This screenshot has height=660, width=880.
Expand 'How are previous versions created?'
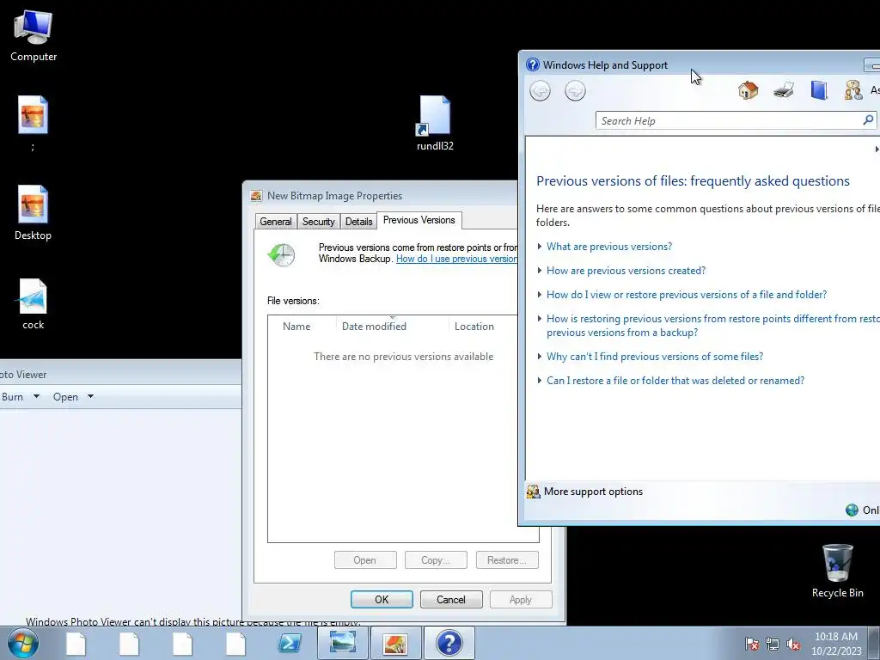[x=626, y=271]
